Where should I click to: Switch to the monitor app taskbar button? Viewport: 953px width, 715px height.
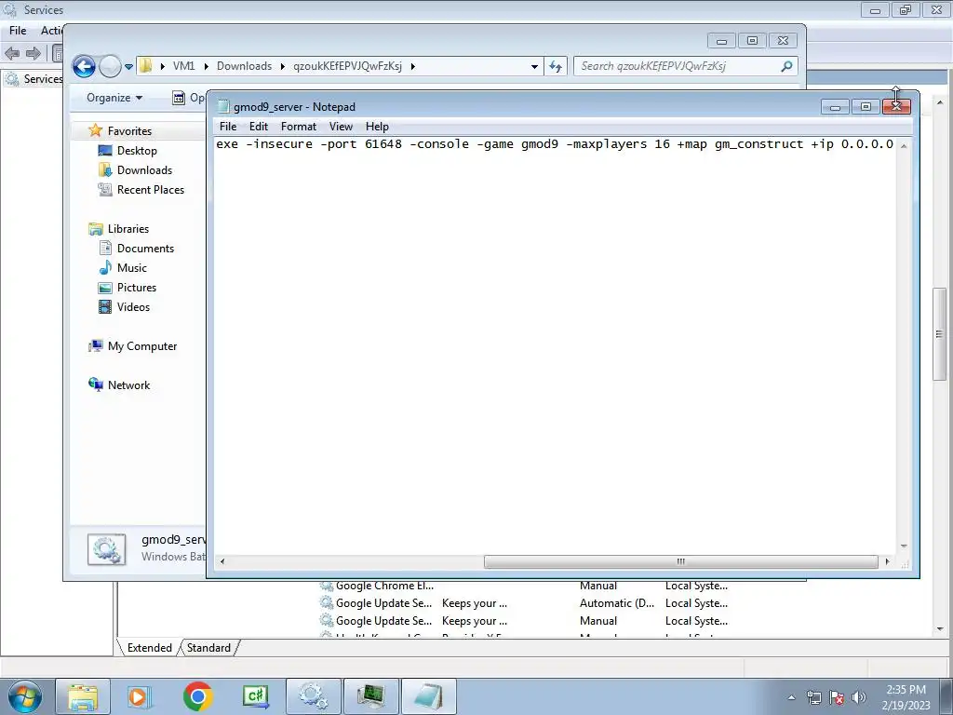click(371, 696)
